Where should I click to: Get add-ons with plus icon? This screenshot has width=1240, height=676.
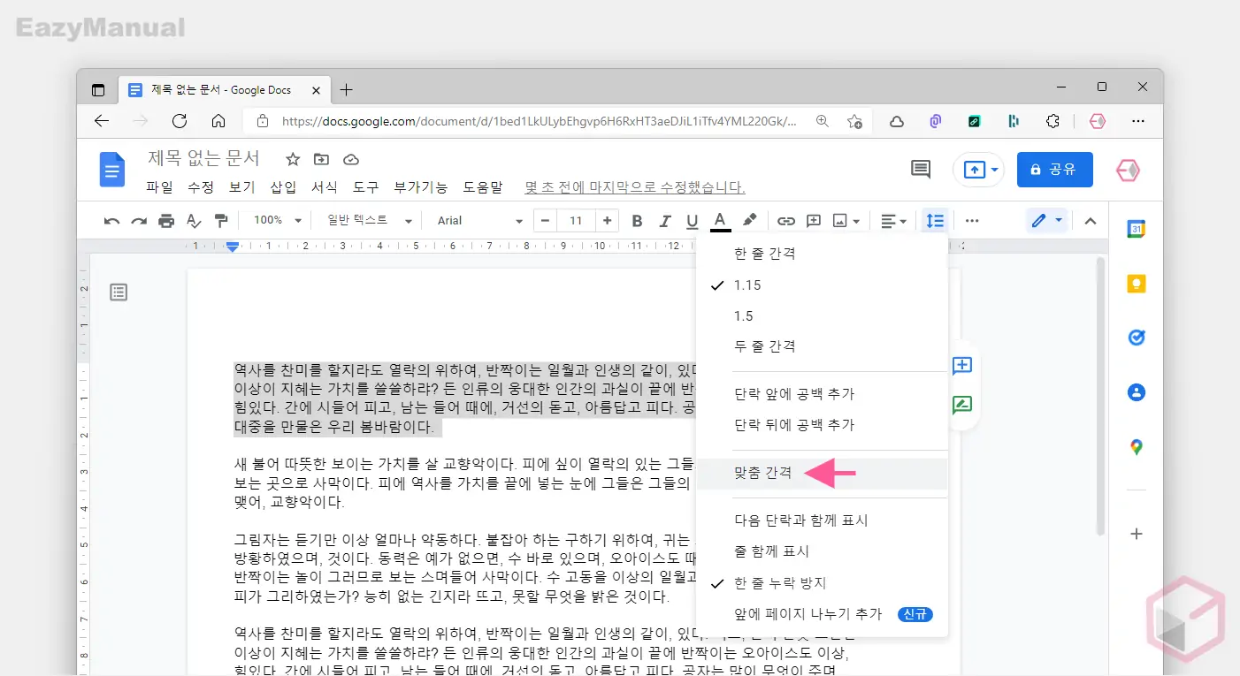tap(1137, 534)
